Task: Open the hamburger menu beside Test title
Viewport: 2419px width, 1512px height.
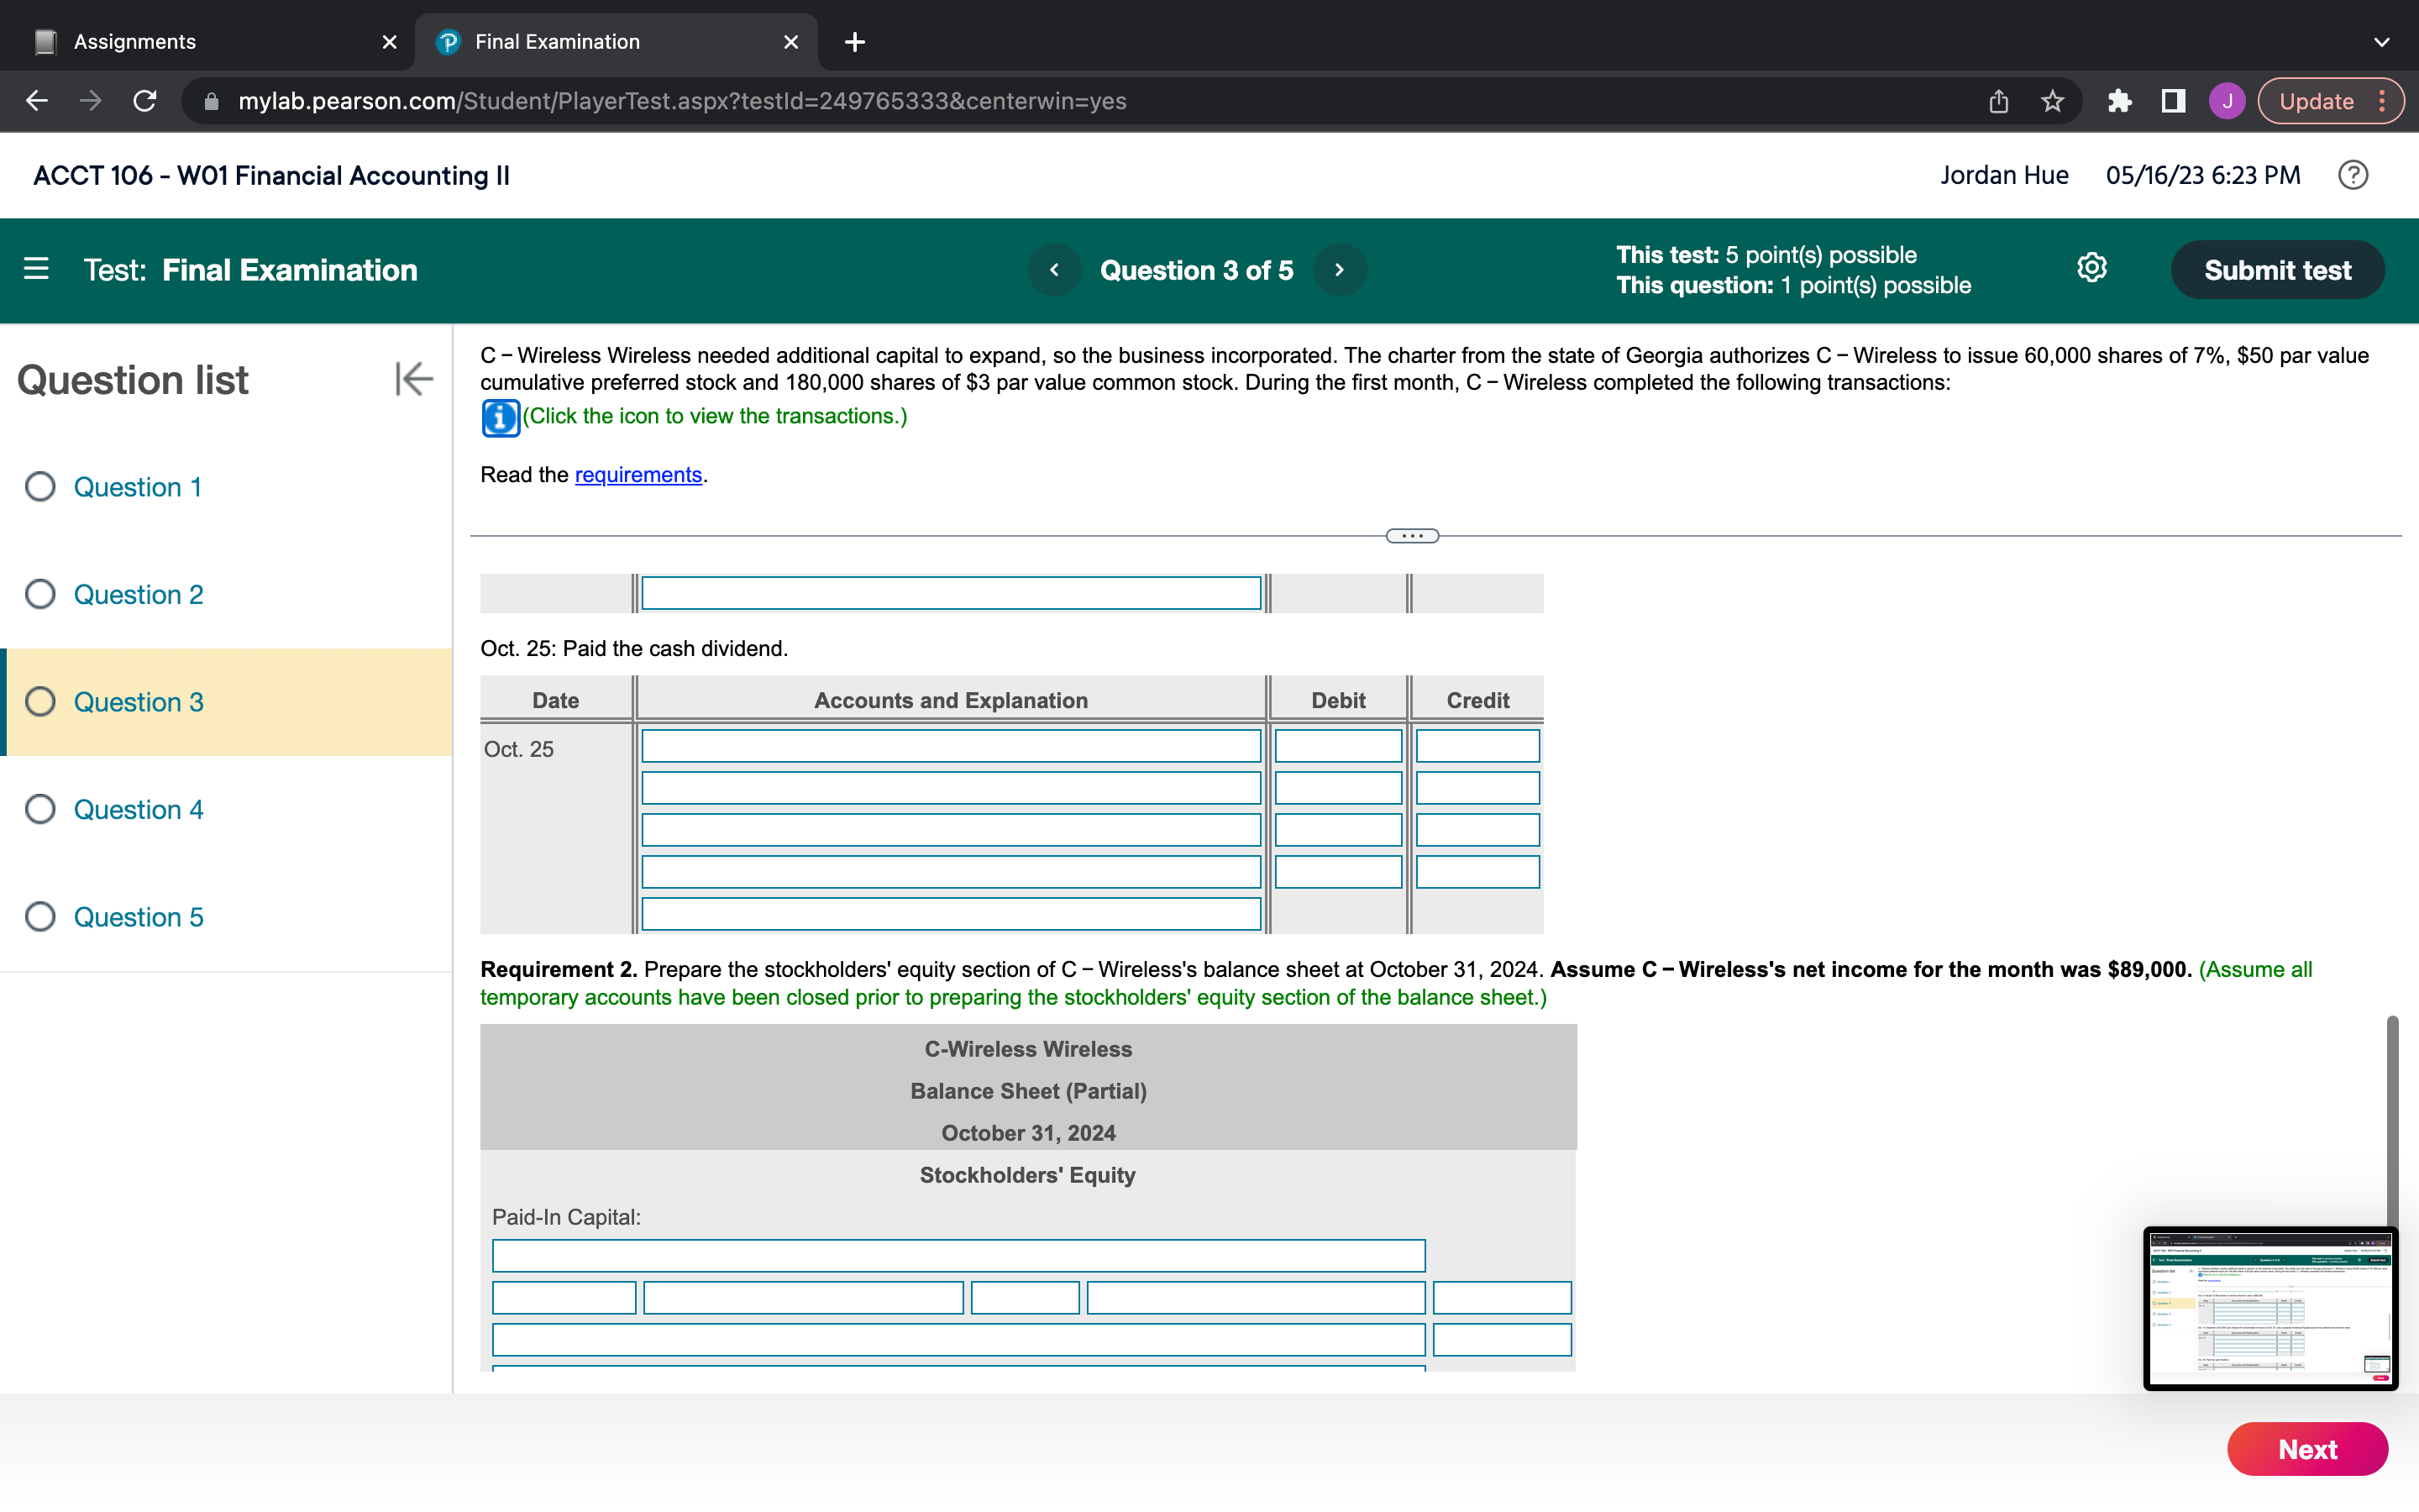Action: (36, 269)
